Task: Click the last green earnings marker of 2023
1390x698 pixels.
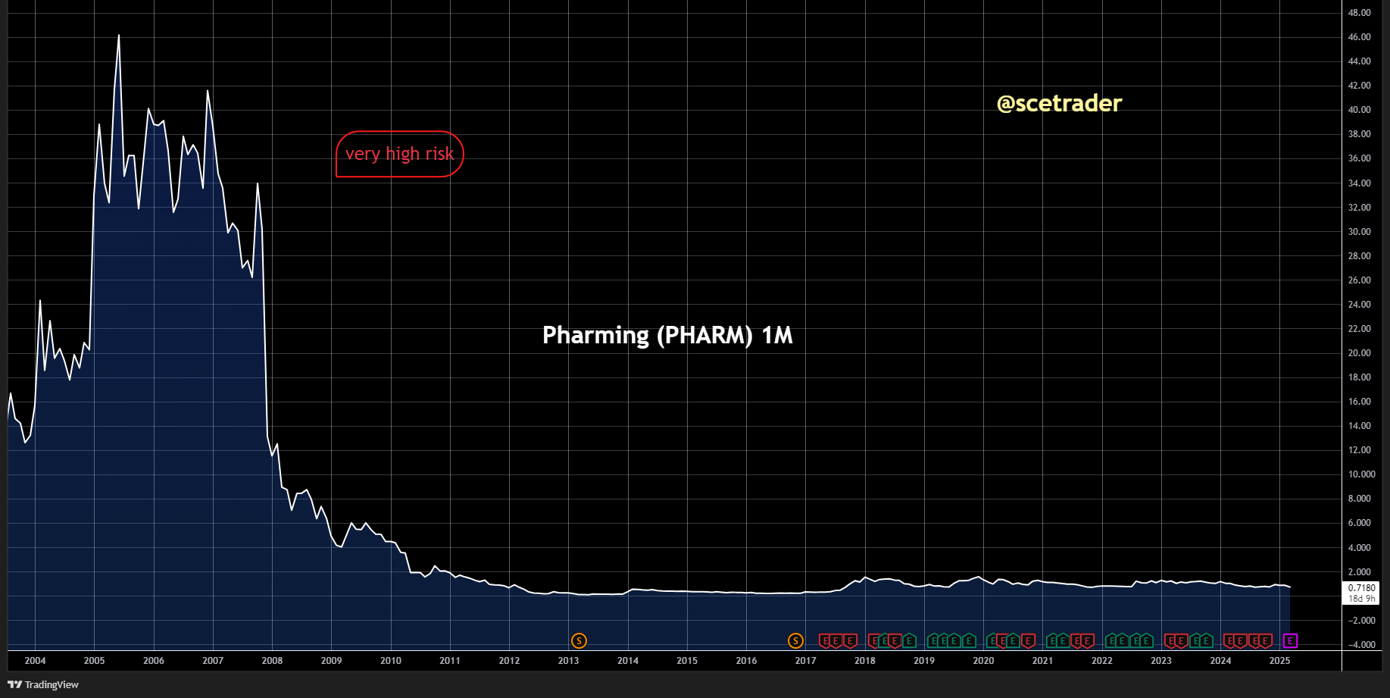Action: pos(1207,641)
